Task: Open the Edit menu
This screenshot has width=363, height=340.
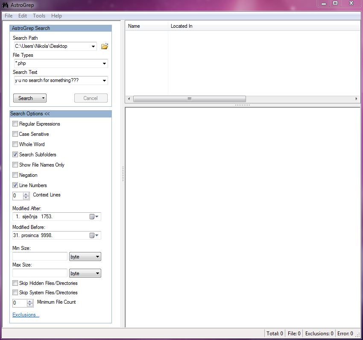Action: point(23,16)
